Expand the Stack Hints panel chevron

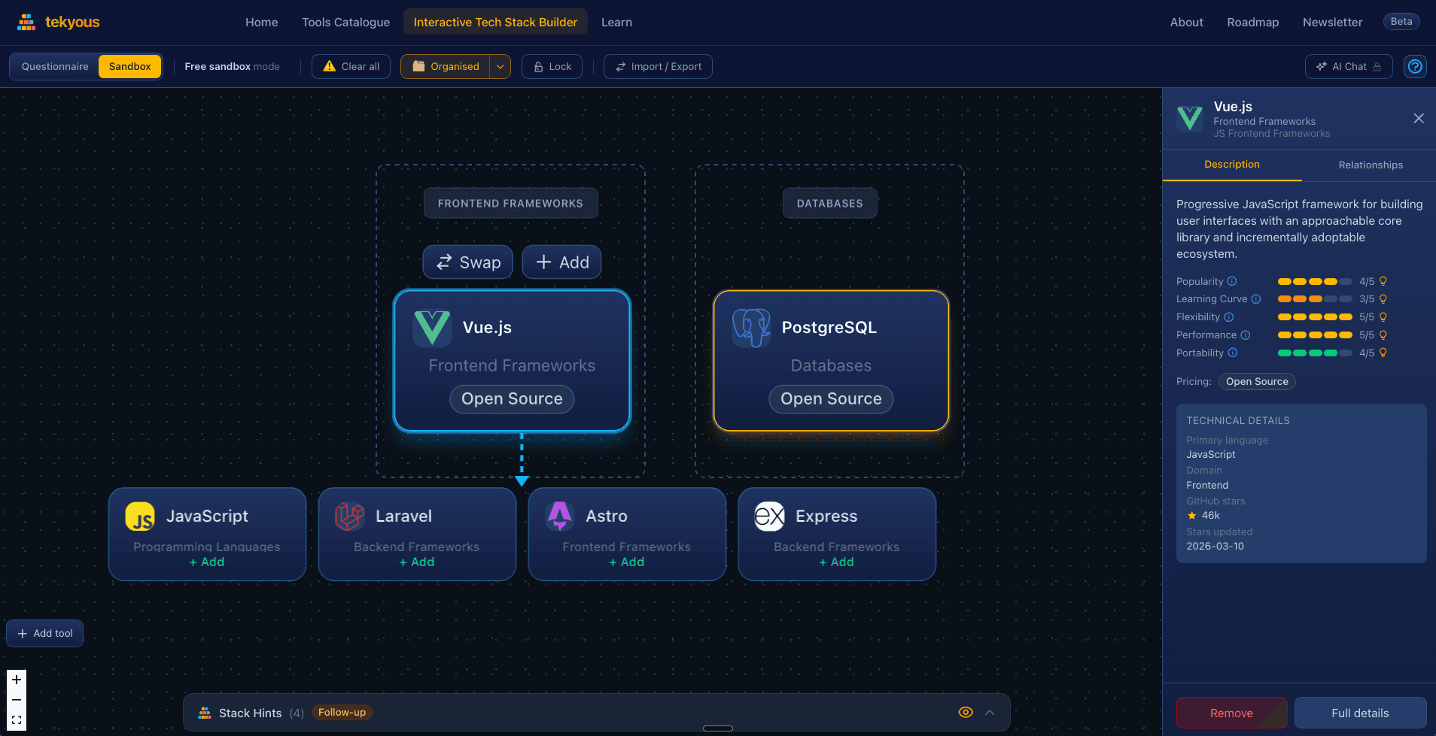tap(990, 712)
